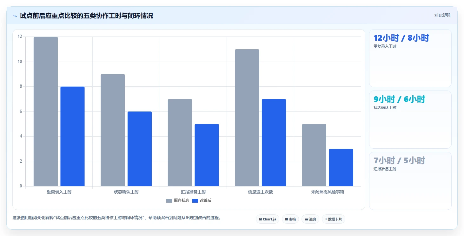This screenshot has height=236, width=464.
Task: Click the y-axis value 0
Action: coord(21,186)
